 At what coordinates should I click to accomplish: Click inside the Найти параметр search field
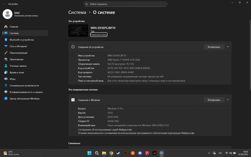(x=125, y=4)
